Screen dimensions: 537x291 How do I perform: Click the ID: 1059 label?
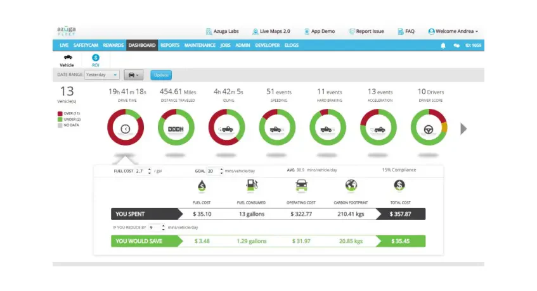tap(473, 46)
